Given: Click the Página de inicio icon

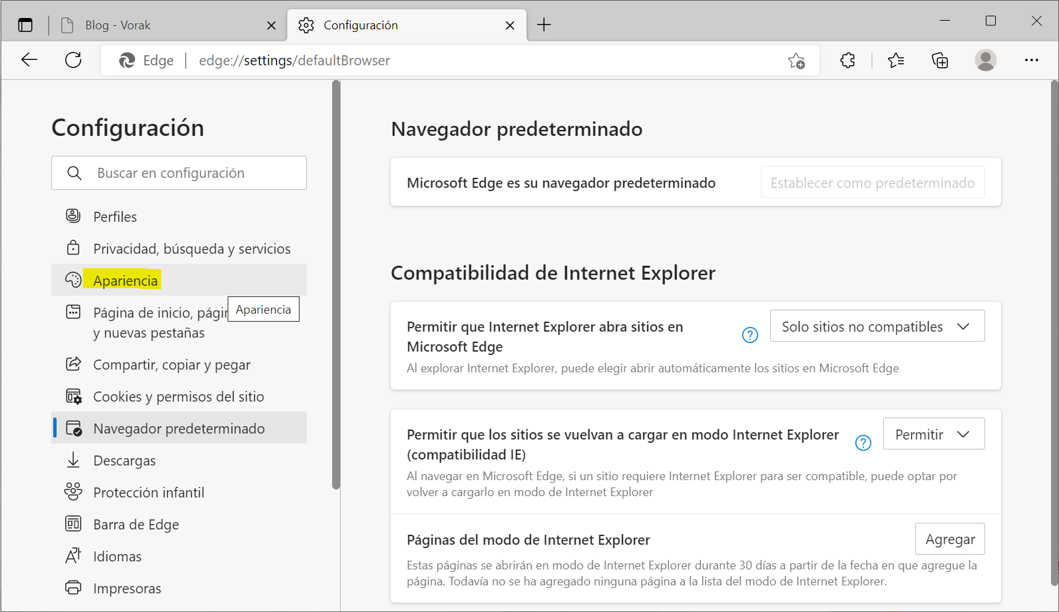Looking at the screenshot, I should pos(73,312).
